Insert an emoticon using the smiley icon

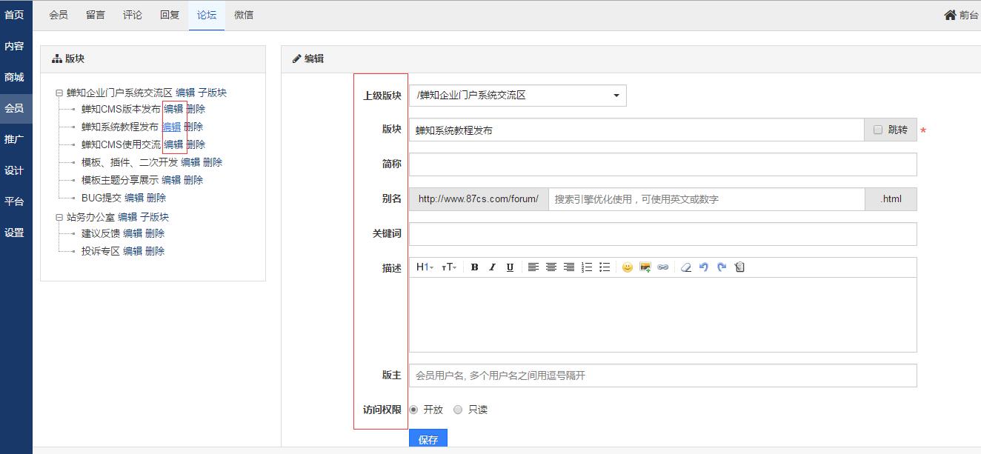(x=628, y=267)
